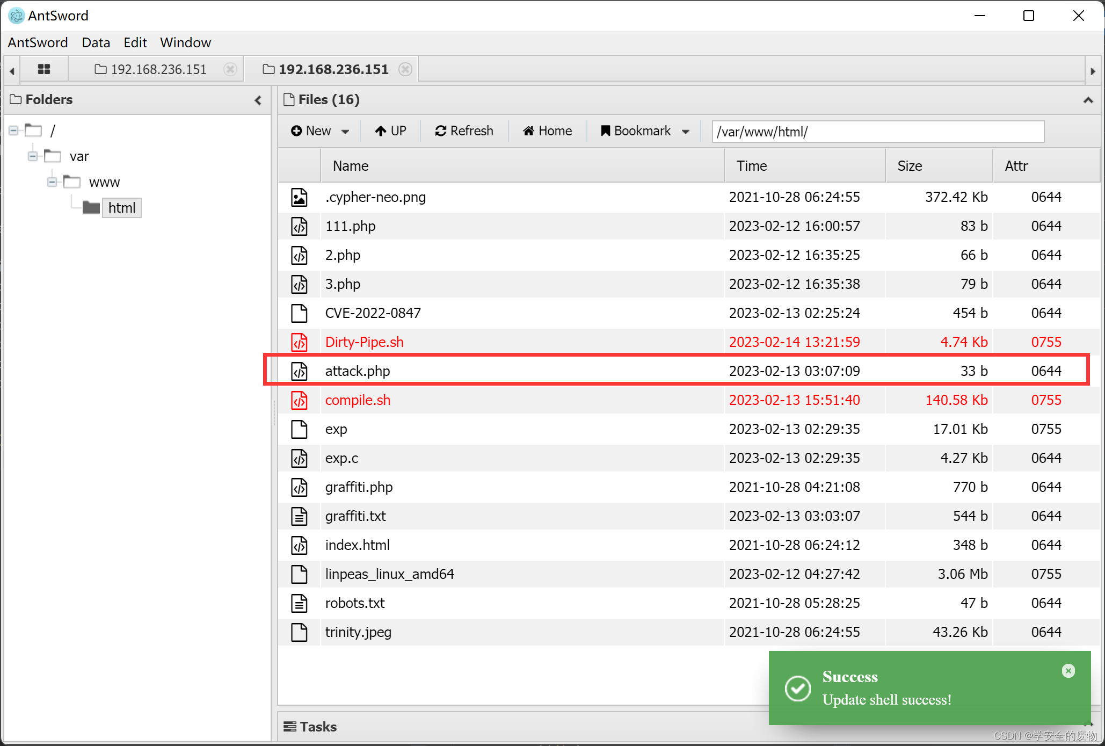Click the text file icon of graffiti.txt
This screenshot has height=746, width=1105.
coord(299,516)
